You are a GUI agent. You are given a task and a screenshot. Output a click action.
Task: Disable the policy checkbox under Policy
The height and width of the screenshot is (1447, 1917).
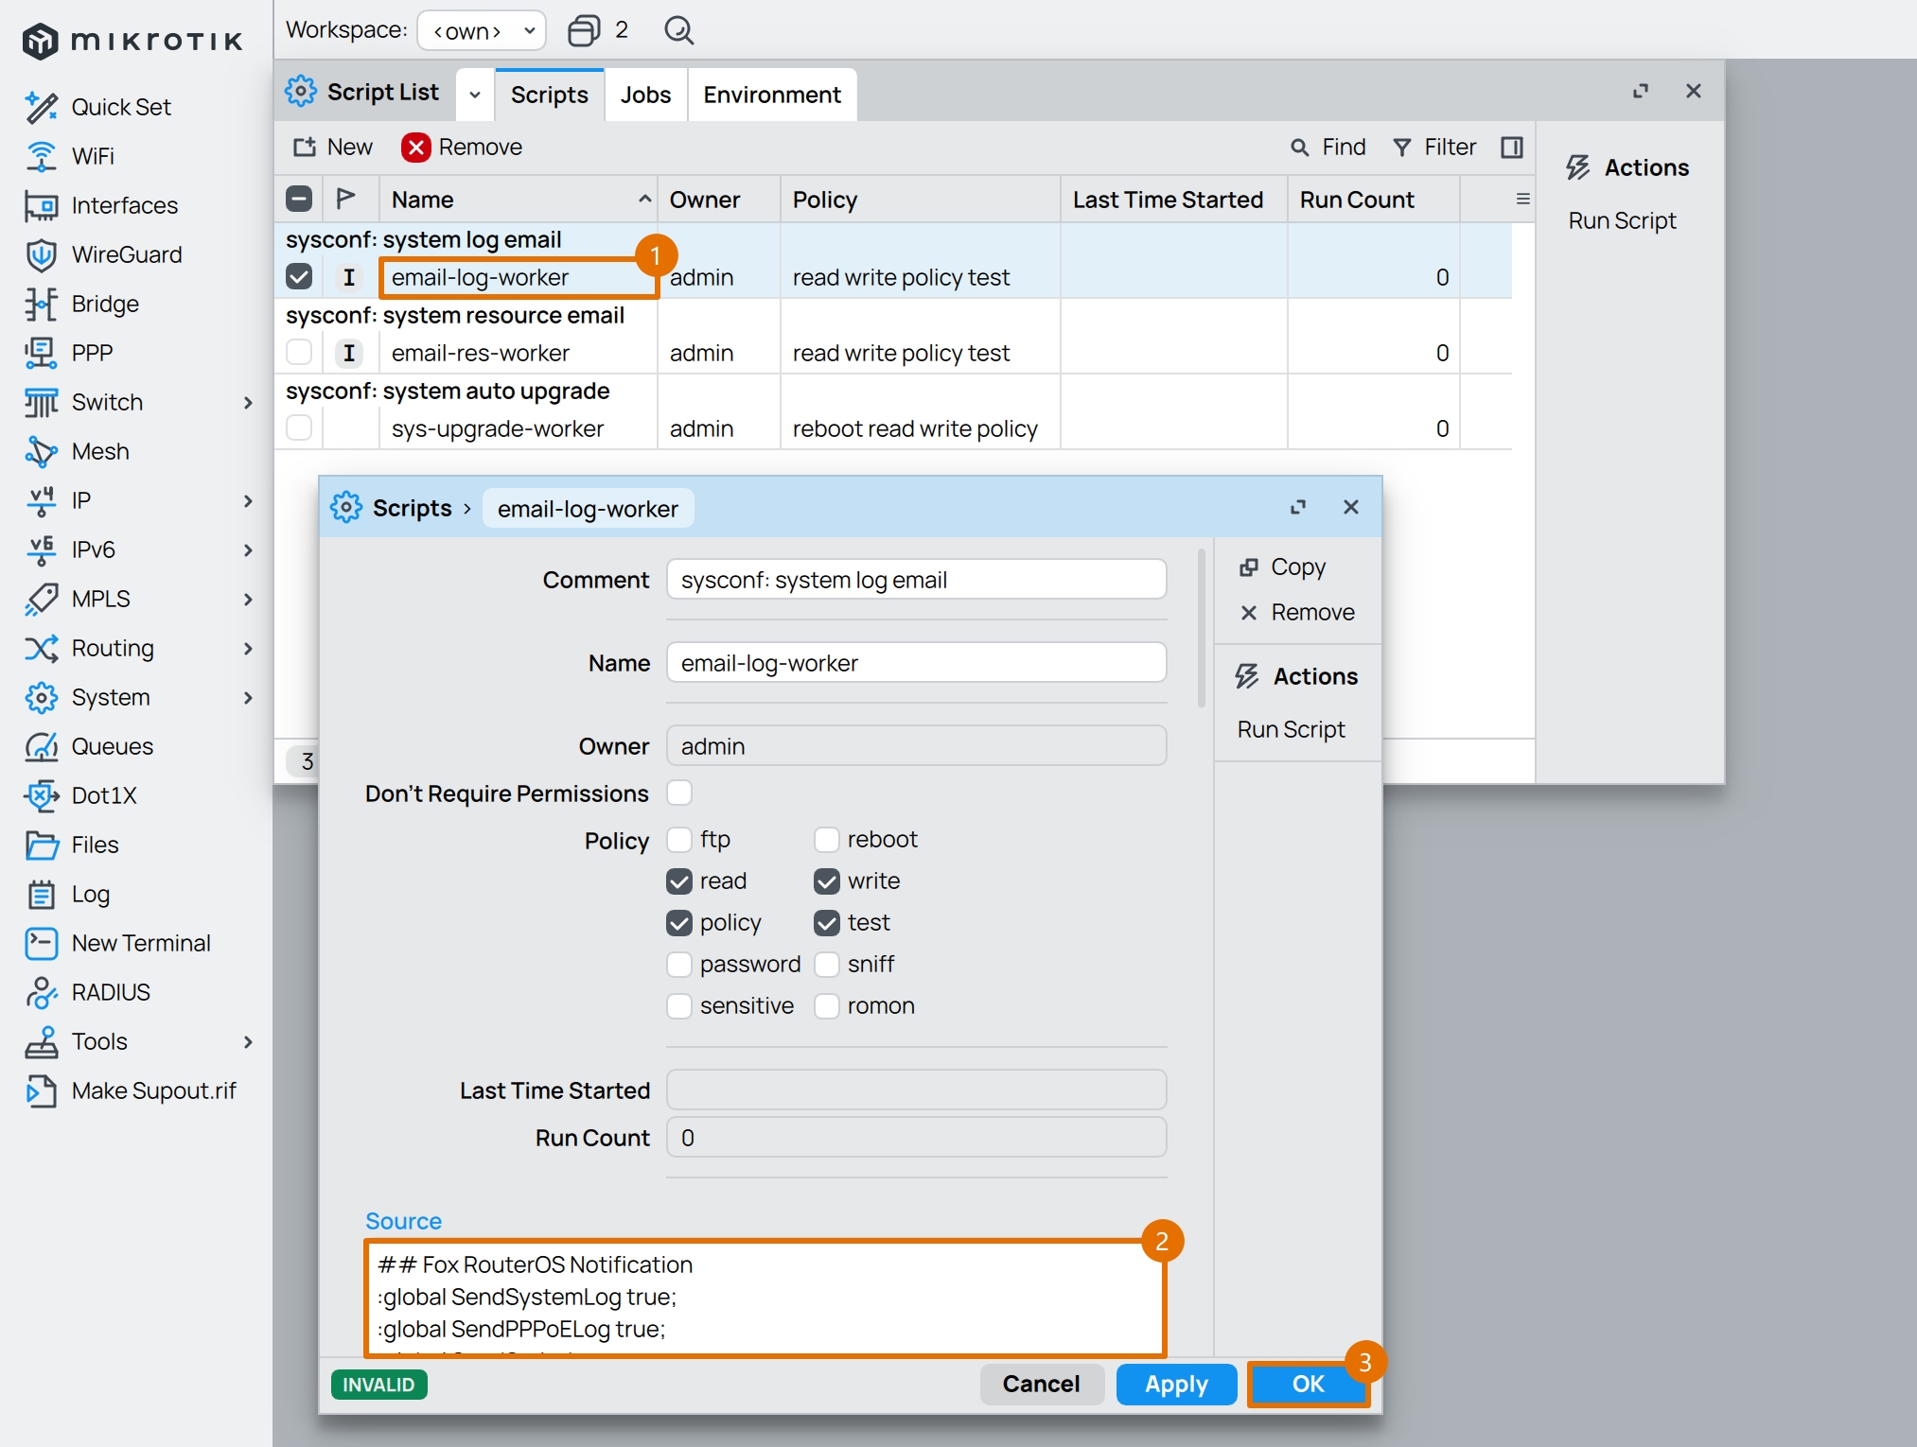pos(679,922)
